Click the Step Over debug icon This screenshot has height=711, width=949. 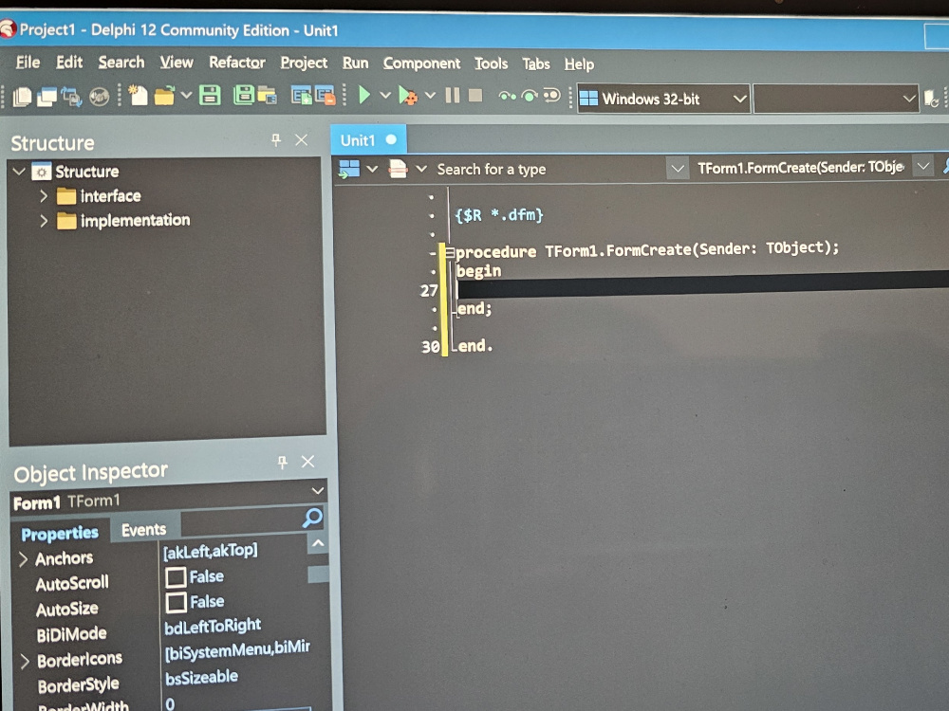530,96
